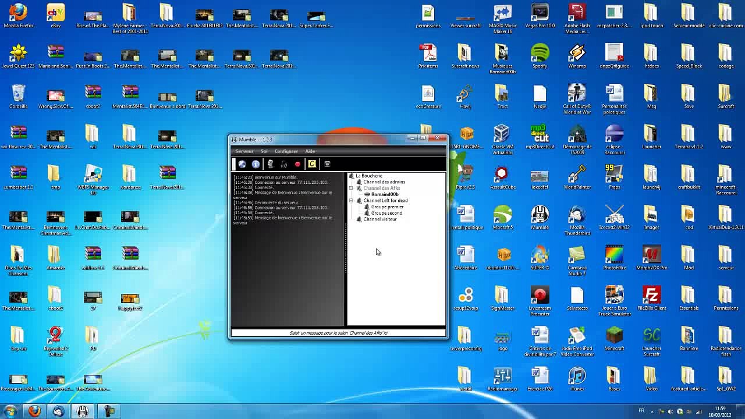Select user Romaind00b in channel tree
Screen dimensions: 745x419
click(x=385, y=194)
